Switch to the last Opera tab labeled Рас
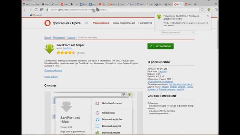 click(x=188, y=4)
